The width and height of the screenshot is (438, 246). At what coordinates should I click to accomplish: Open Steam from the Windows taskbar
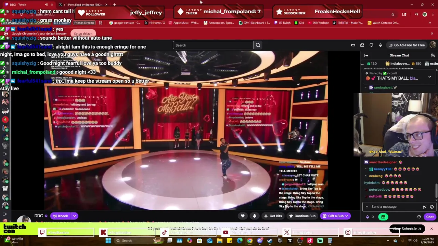270,241
